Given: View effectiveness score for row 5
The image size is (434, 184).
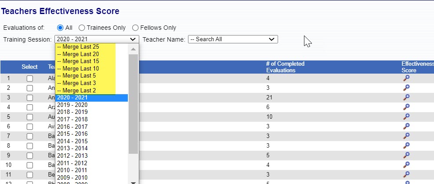Looking at the screenshot, I should (406, 117).
